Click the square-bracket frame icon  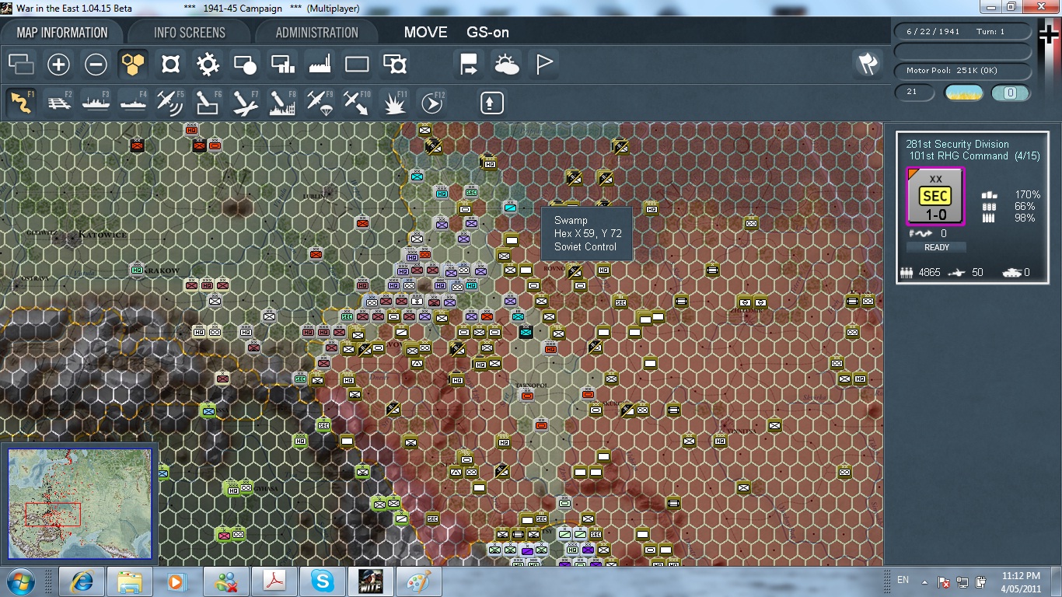pyautogui.click(x=171, y=65)
